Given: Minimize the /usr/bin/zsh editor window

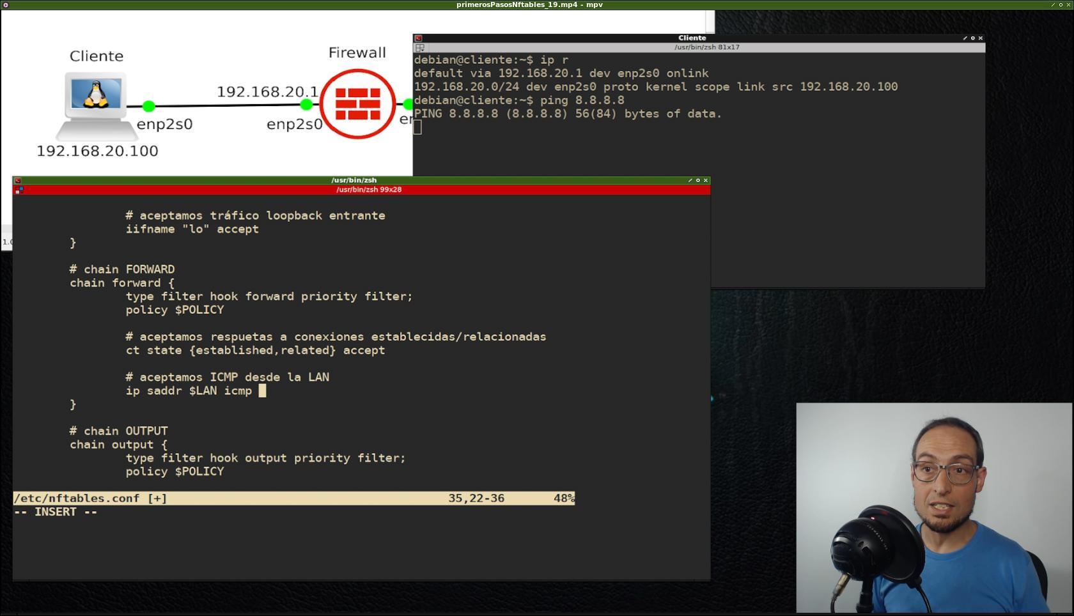Looking at the screenshot, I should (690, 181).
